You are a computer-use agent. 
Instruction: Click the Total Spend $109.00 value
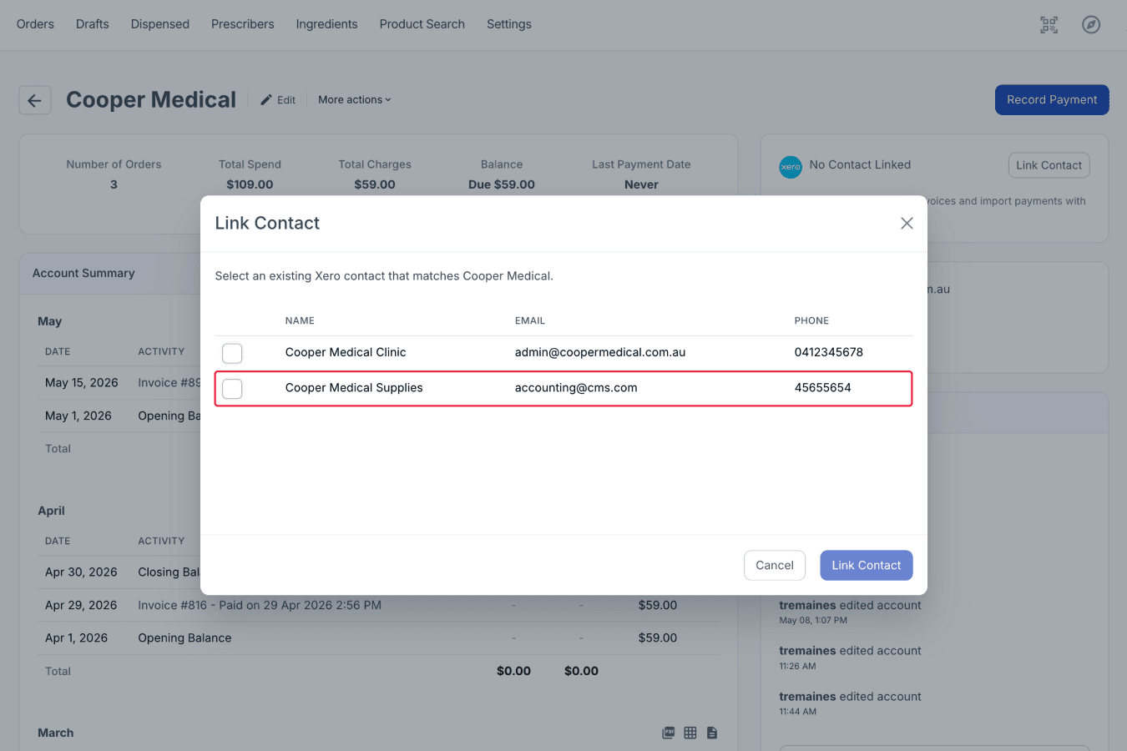click(250, 184)
